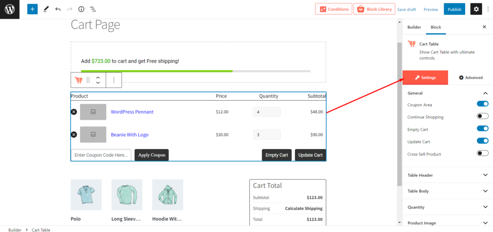
Task: Click the scrollbar down arrow
Action: [399, 222]
